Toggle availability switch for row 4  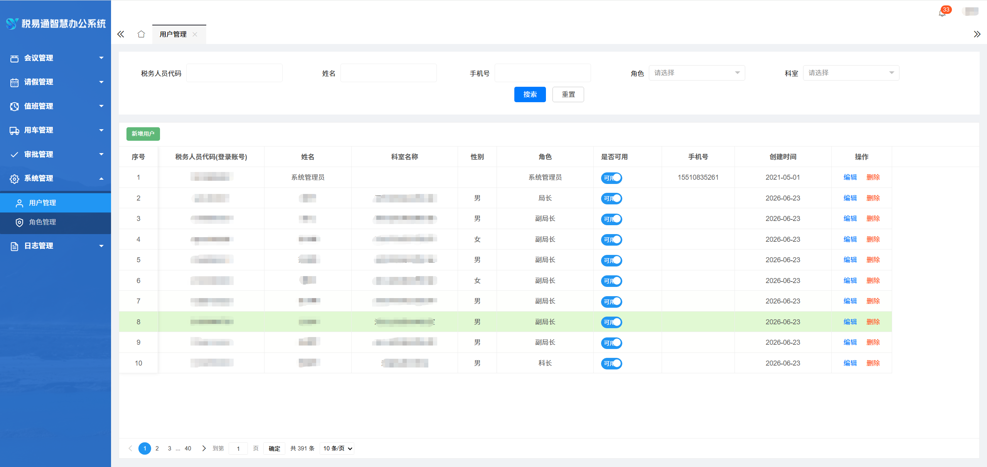pos(611,239)
